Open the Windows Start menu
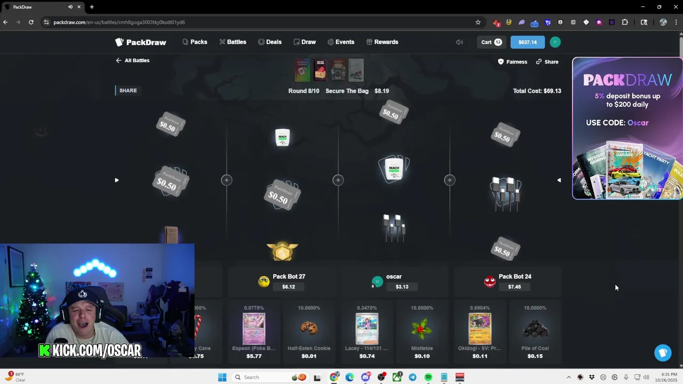683x384 pixels. pos(222,377)
